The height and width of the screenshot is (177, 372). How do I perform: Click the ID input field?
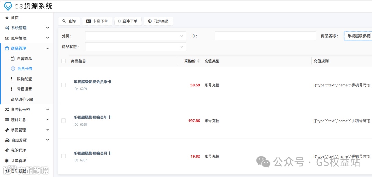coord(265,36)
